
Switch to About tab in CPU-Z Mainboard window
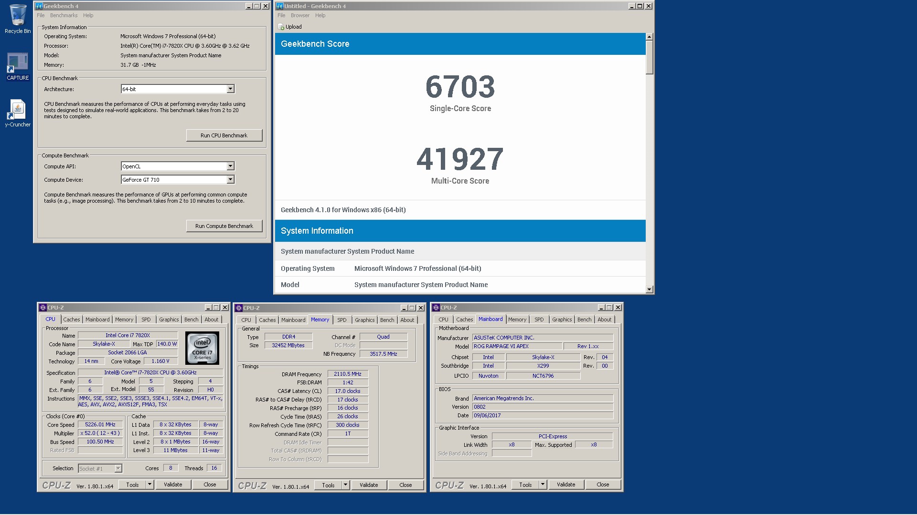coord(605,319)
